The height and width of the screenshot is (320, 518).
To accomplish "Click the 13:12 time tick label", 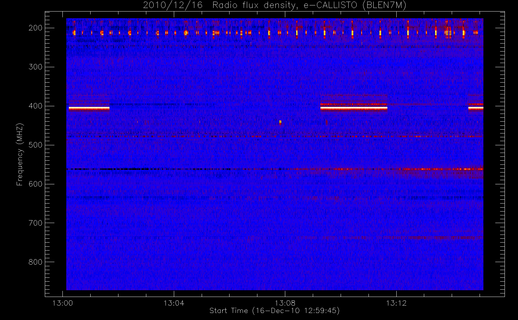I will pyautogui.click(x=396, y=303).
